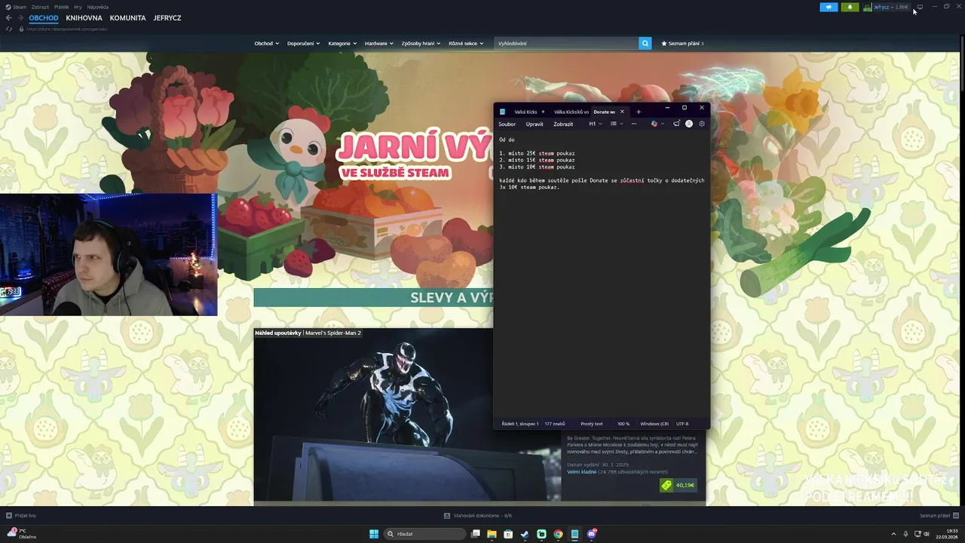The width and height of the screenshot is (965, 543).
Task: Open Discord from taskbar
Action: pyautogui.click(x=592, y=534)
